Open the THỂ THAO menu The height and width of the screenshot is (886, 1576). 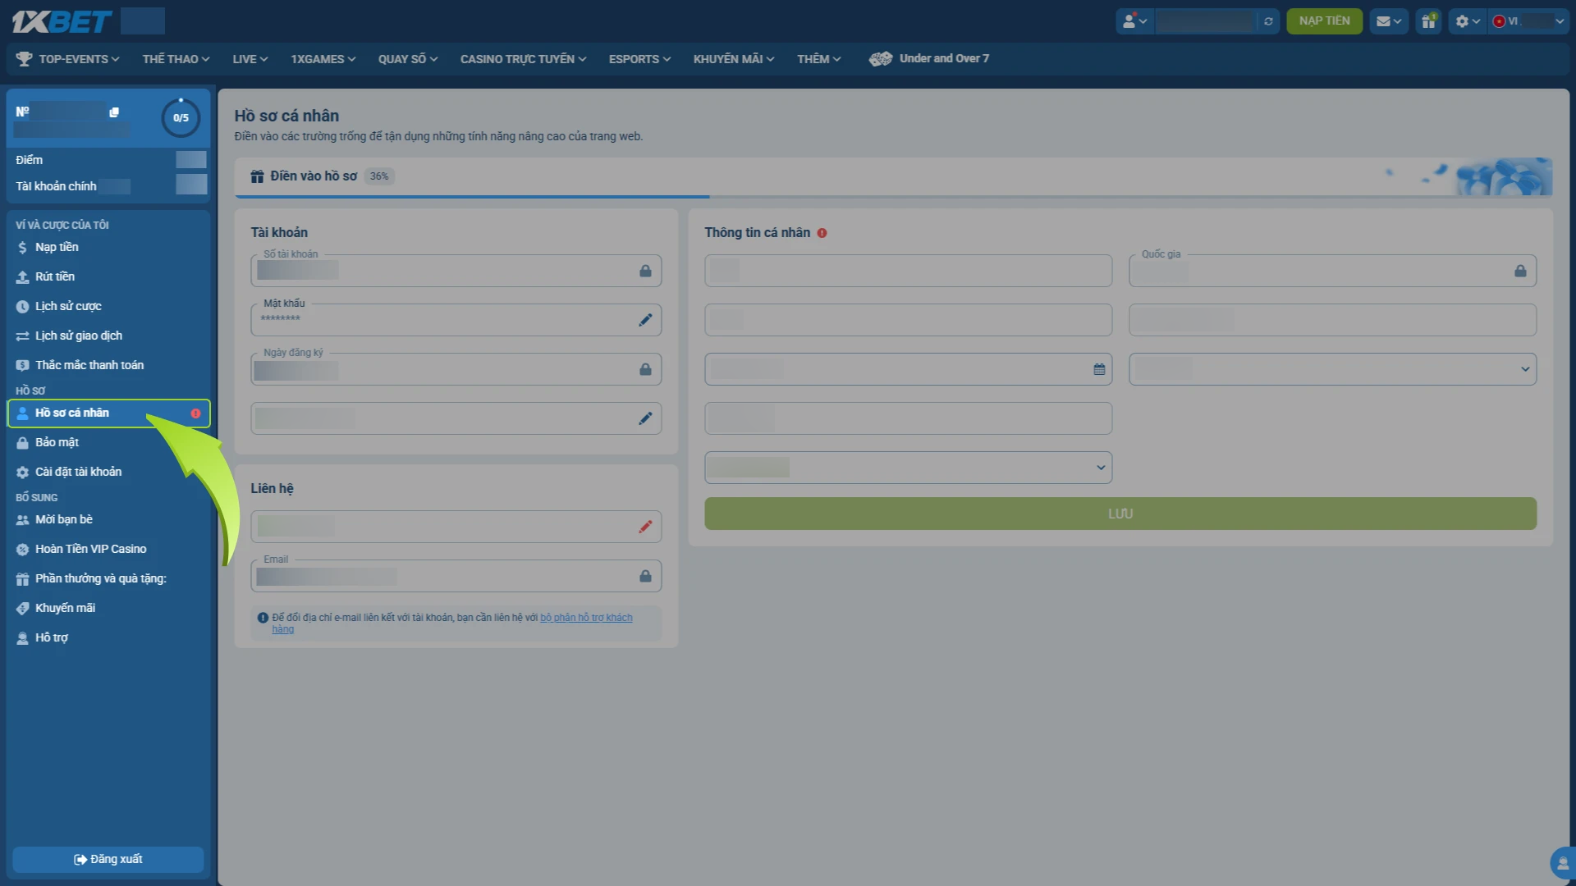(x=176, y=59)
